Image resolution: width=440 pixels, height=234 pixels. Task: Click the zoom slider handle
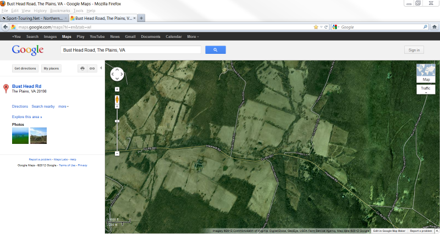click(x=117, y=121)
